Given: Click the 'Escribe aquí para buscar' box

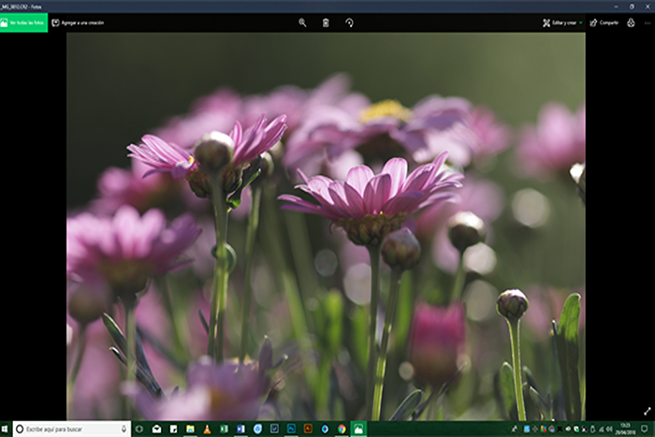Looking at the screenshot, I should point(65,429).
